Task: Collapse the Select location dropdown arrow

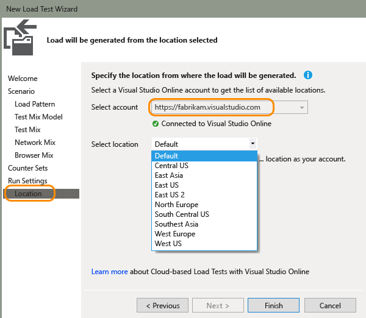Action: (253, 144)
